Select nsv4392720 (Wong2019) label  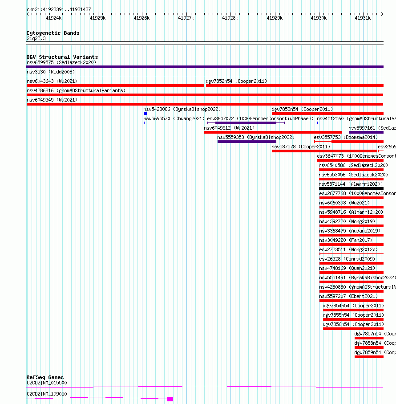pyautogui.click(x=347, y=221)
